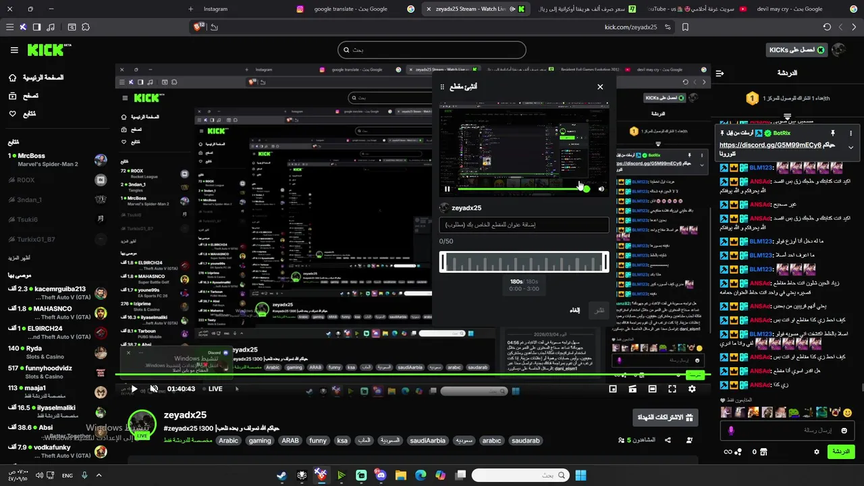Pause the clip preview video
Viewport: 864px width, 486px height.
447,189
